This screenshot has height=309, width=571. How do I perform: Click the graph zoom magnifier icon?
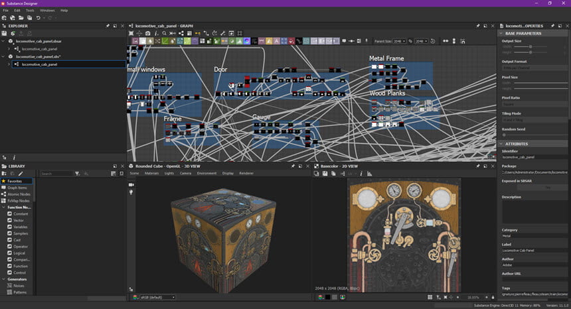click(x=164, y=33)
